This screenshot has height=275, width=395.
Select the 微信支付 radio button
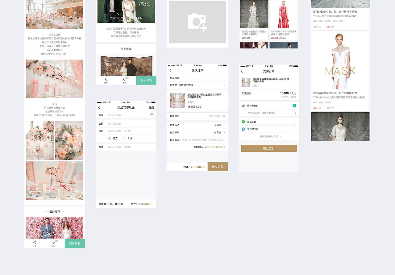pos(294,122)
